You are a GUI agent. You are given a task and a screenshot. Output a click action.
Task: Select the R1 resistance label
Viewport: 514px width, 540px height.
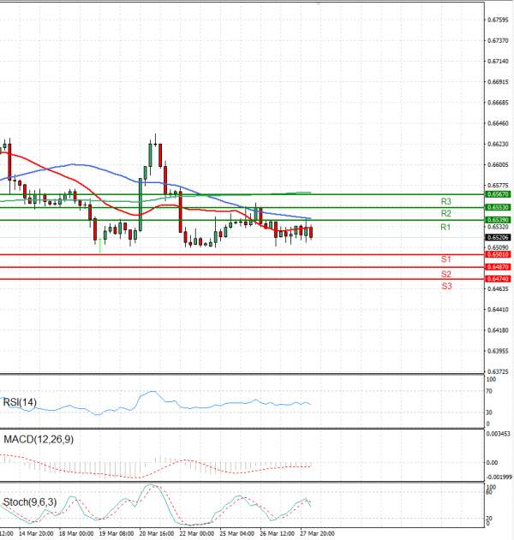click(445, 228)
